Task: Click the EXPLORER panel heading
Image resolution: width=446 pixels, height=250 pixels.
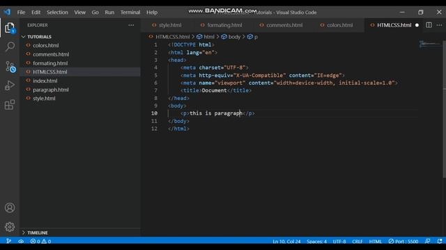Action: [37, 25]
